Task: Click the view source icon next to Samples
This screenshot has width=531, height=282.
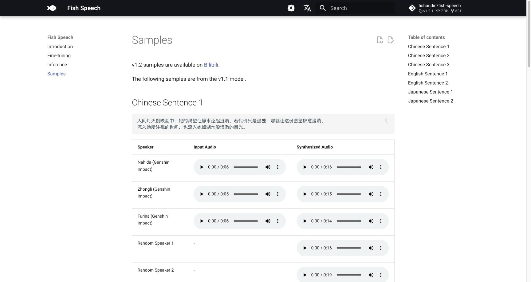Action: coord(380,40)
